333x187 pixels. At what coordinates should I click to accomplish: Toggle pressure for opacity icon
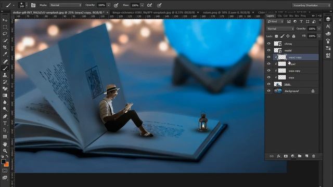pyautogui.click(x=116, y=5)
